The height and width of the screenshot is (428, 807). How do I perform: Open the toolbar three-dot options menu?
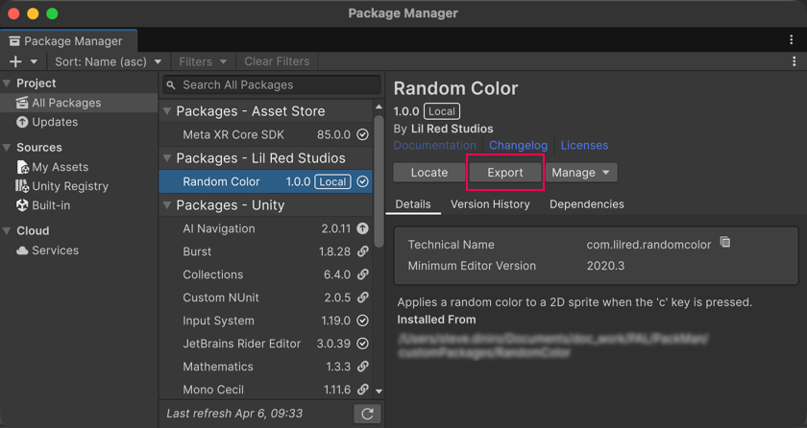tap(795, 61)
